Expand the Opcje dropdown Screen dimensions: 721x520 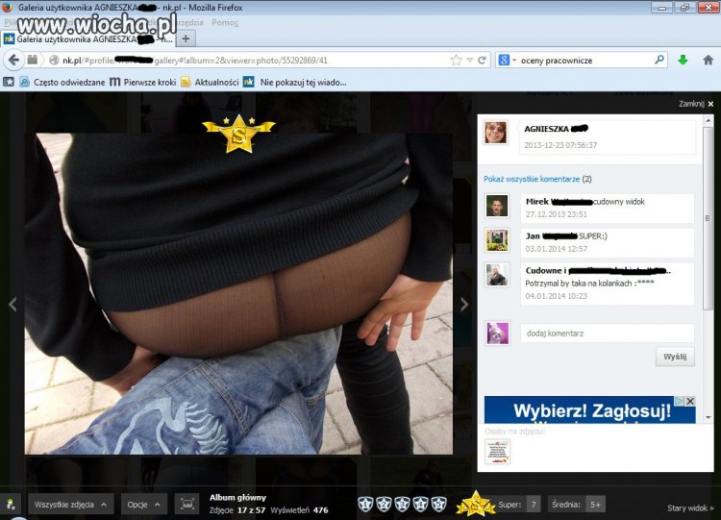(143, 505)
